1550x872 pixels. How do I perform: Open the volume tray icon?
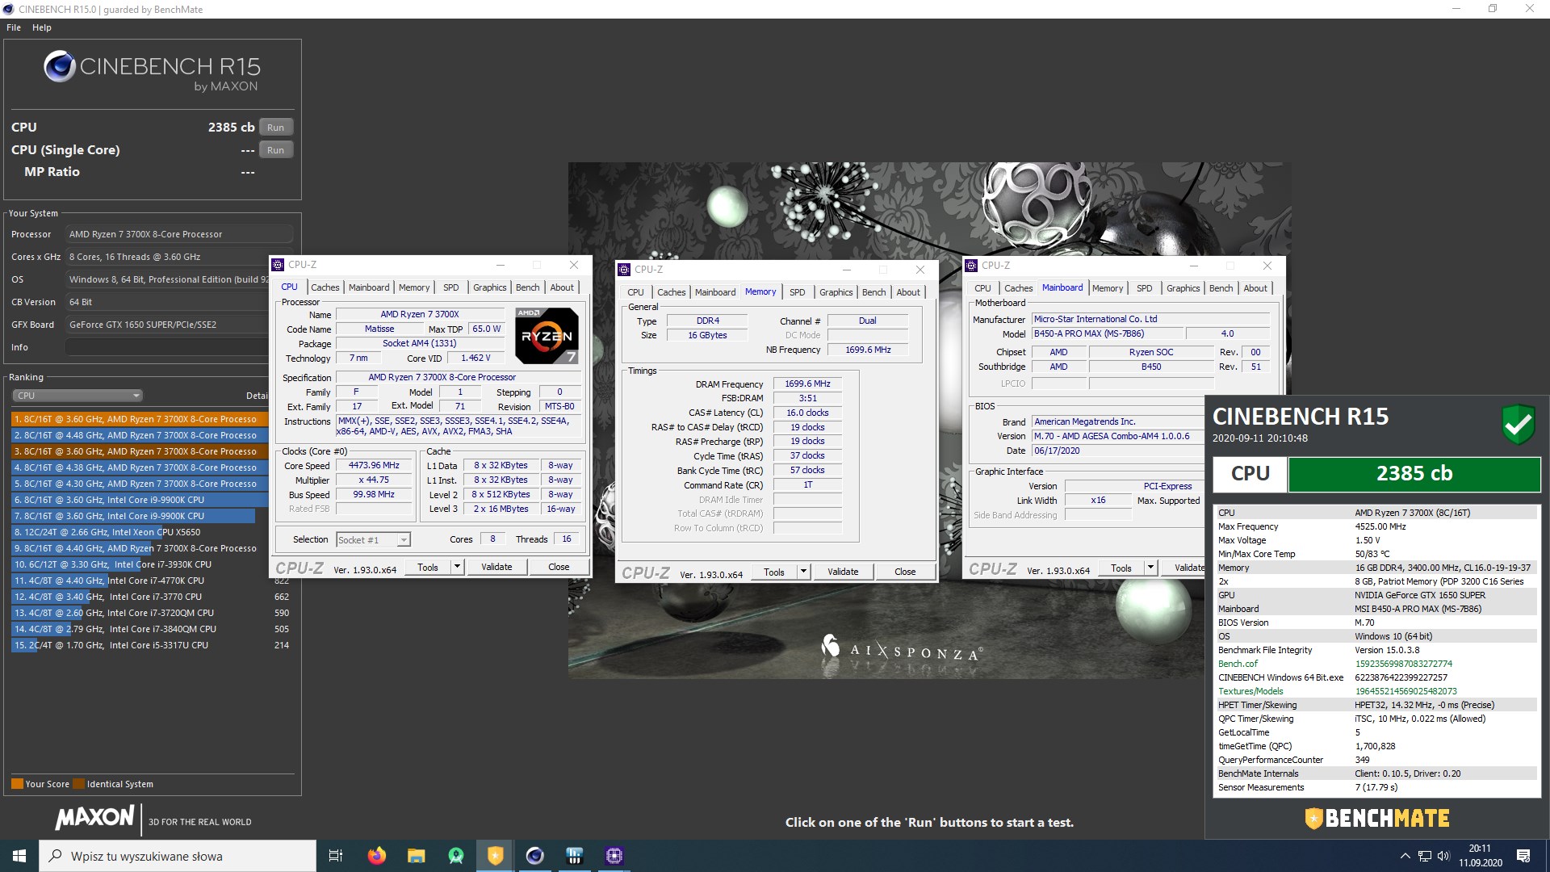[x=1443, y=856]
